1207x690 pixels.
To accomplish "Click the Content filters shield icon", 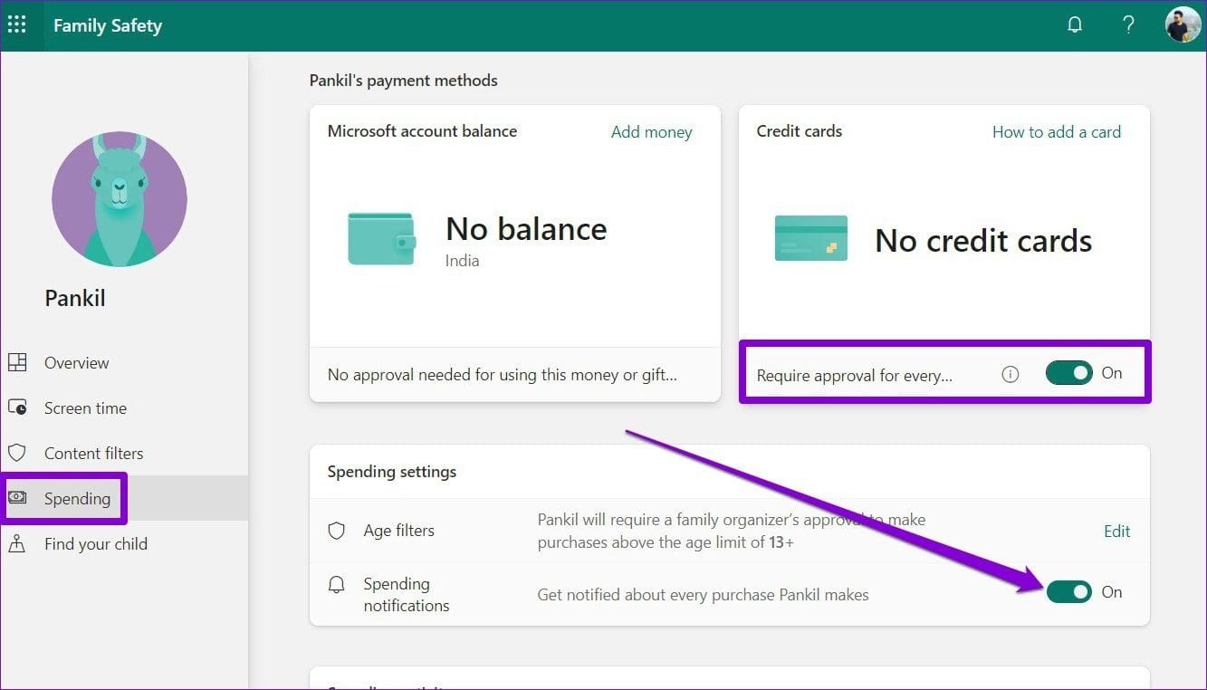I will [17, 453].
